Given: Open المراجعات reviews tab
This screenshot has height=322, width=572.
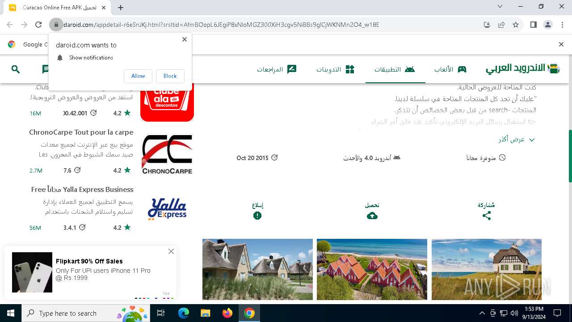Looking at the screenshot, I should (x=277, y=69).
